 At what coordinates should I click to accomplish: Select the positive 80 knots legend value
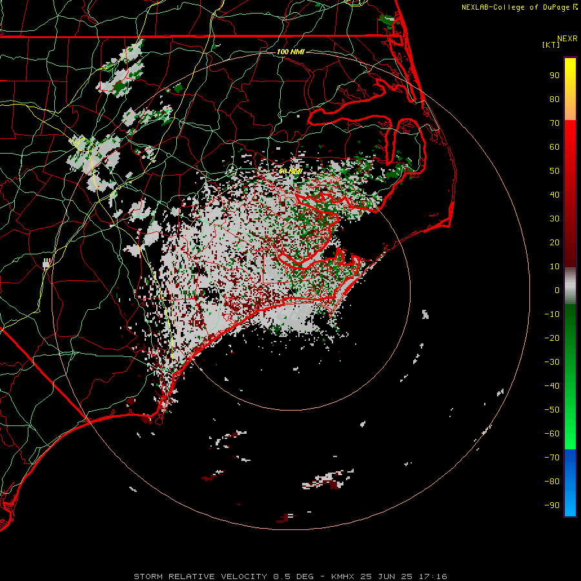click(555, 99)
